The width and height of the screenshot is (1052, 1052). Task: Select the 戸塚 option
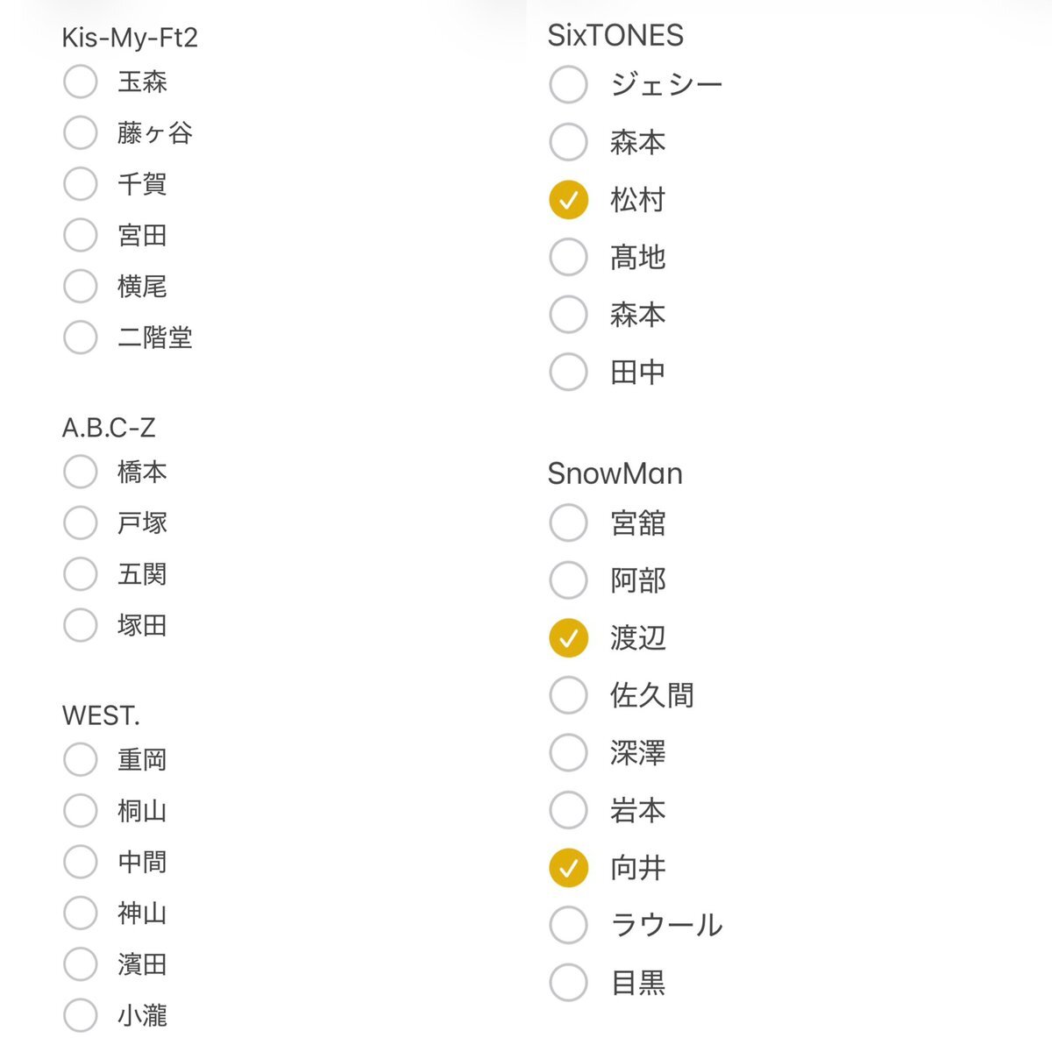click(81, 523)
